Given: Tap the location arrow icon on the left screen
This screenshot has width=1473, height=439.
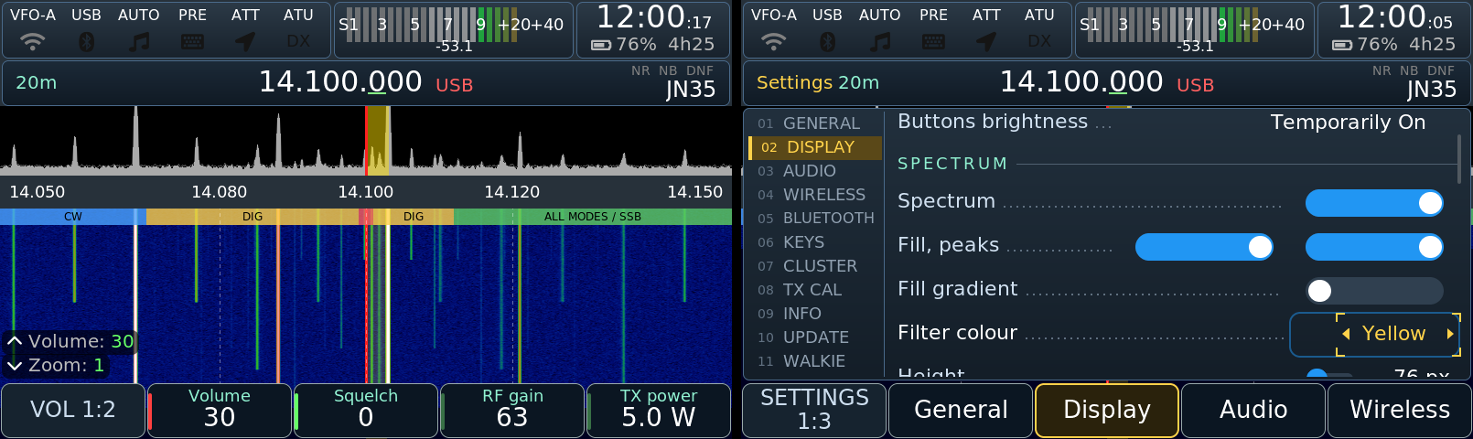Looking at the screenshot, I should tap(245, 41).
